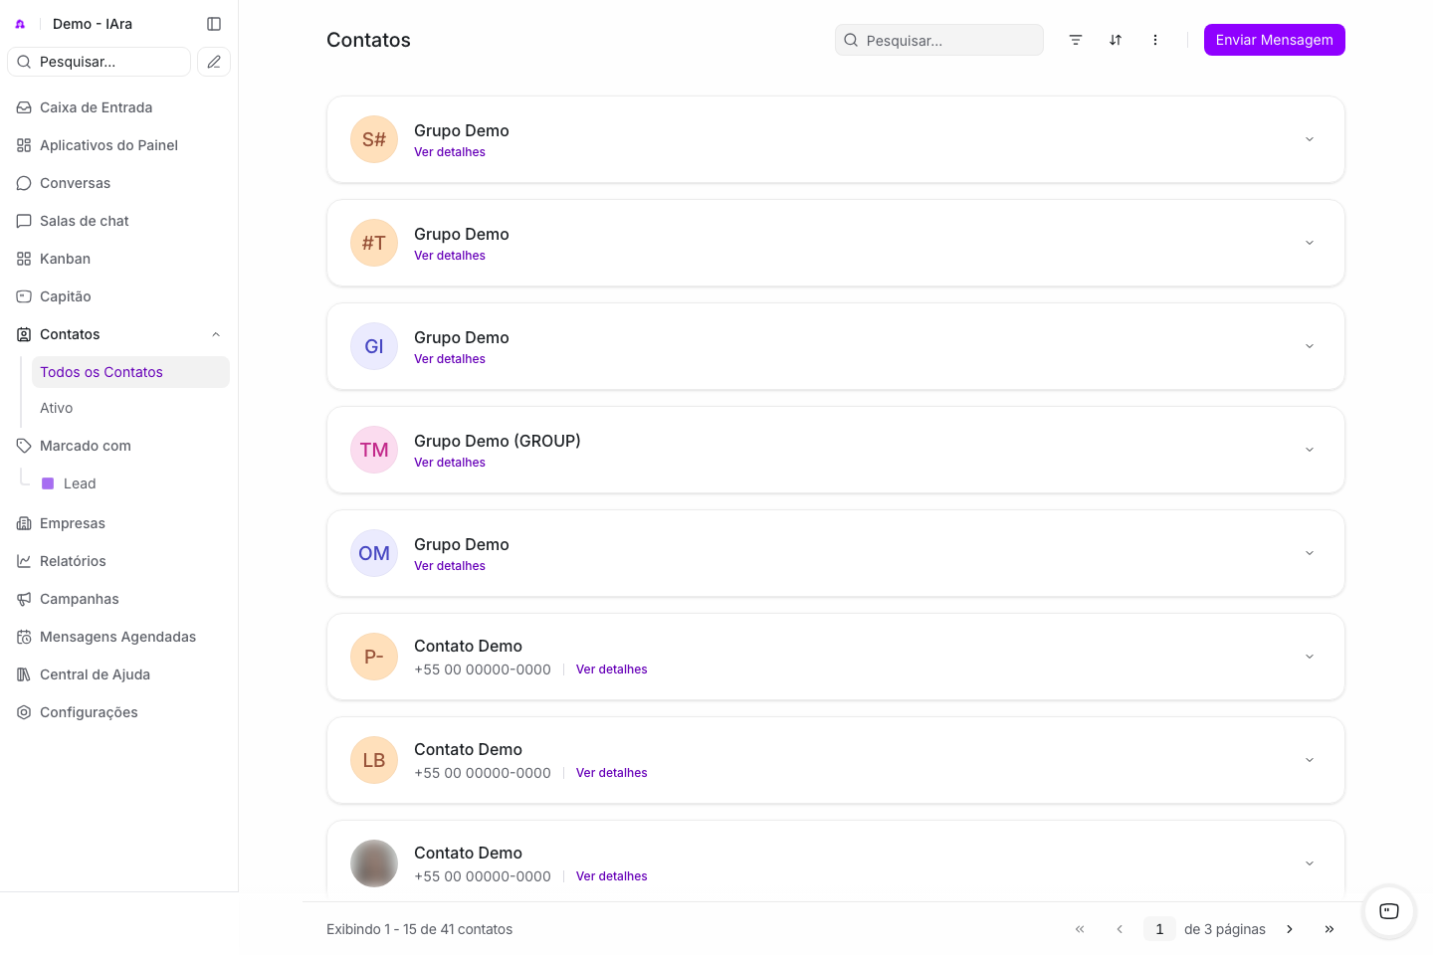1433x955 pixels.
Task: Expand the Grupo Demo (GROUP) card
Action: coord(1310,450)
